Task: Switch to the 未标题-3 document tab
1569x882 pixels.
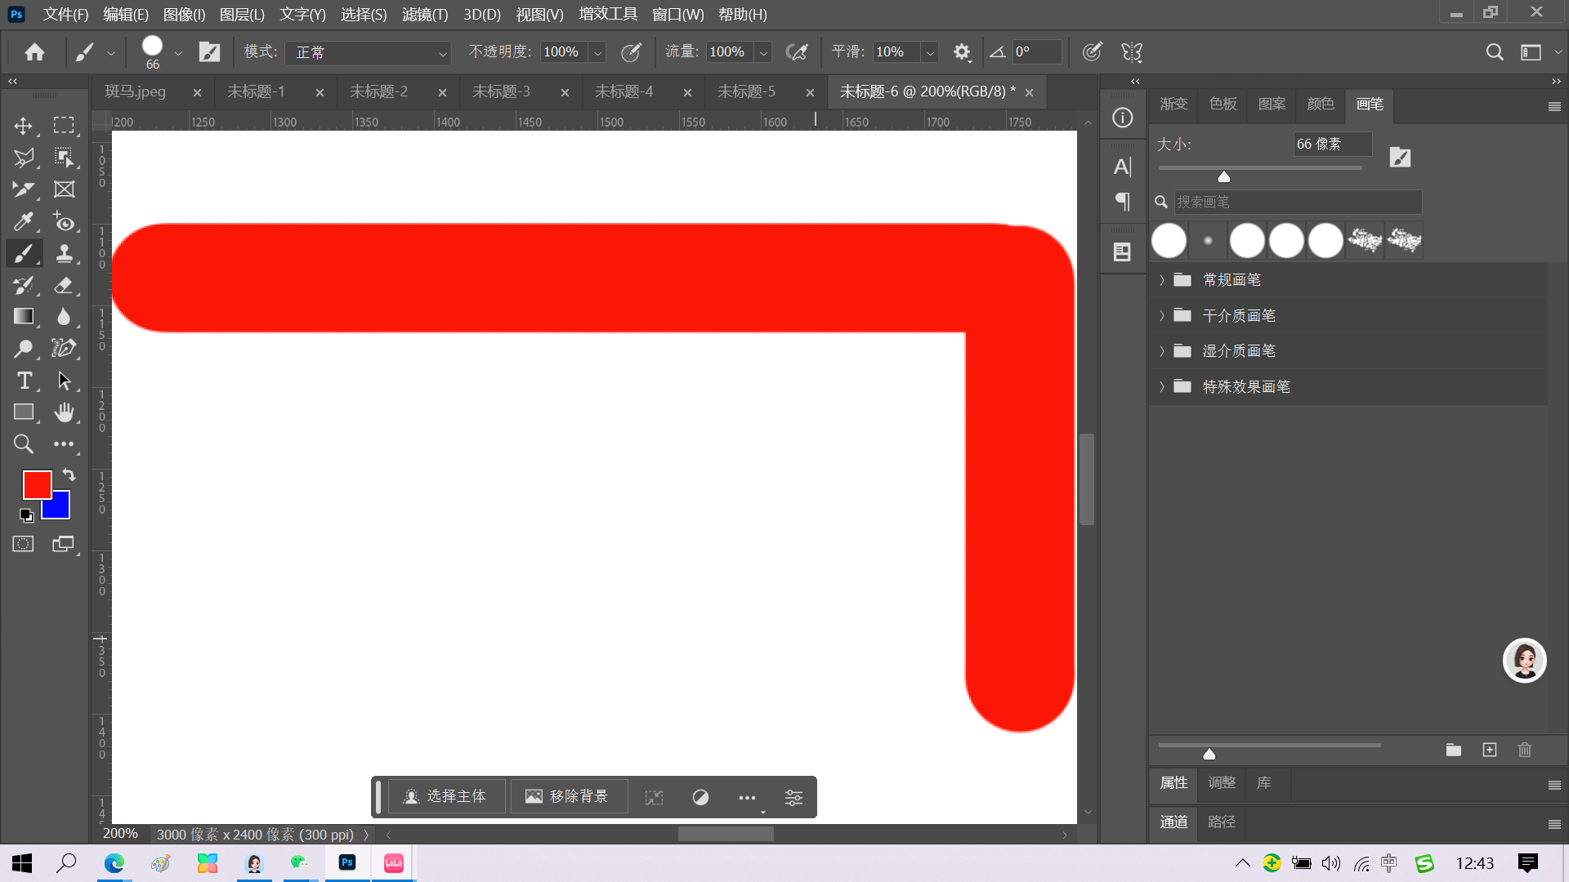Action: [501, 91]
